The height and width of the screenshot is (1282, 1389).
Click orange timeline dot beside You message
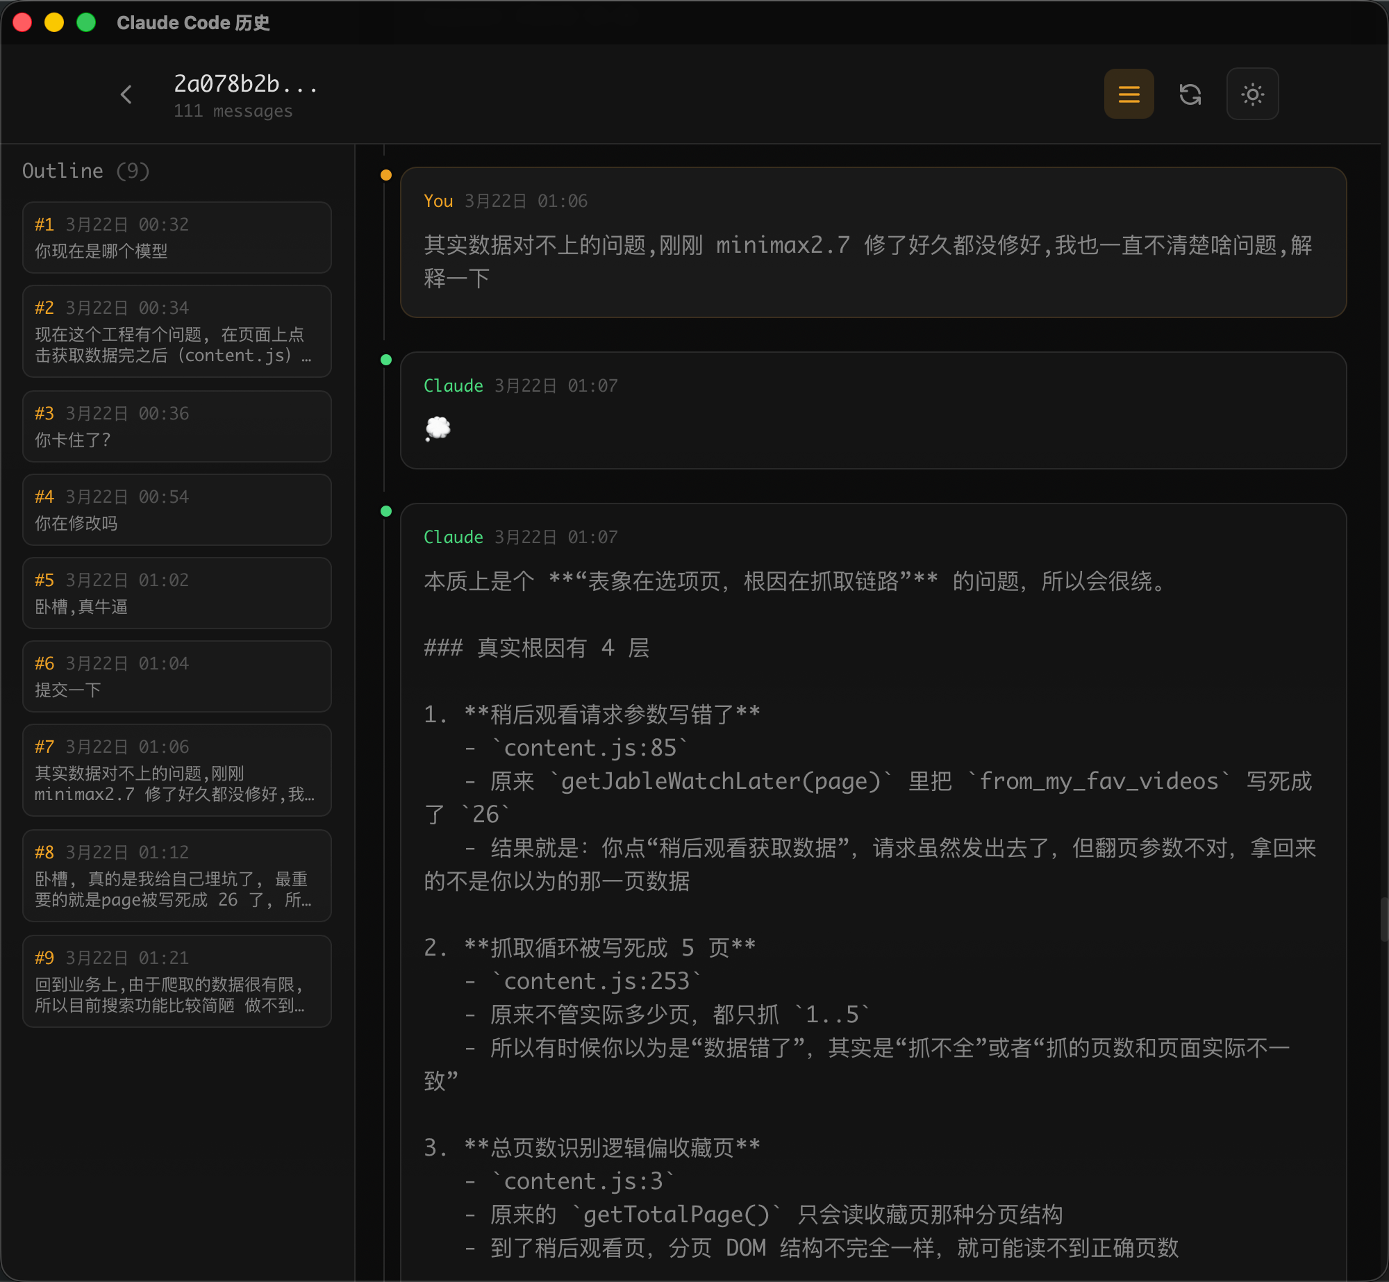click(x=386, y=175)
